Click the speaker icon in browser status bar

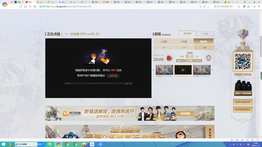click(x=247, y=140)
